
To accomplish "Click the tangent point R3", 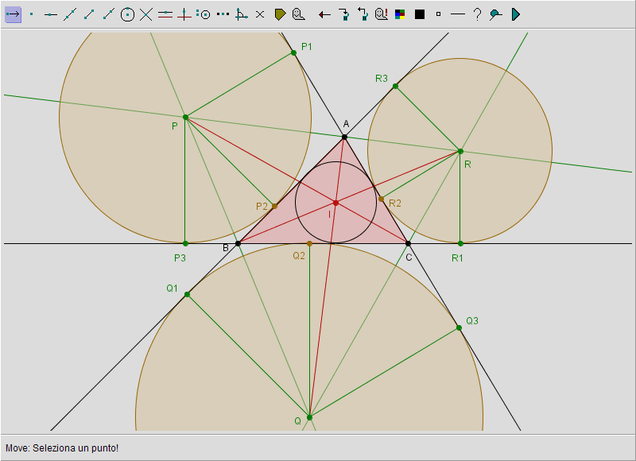I will 395,86.
